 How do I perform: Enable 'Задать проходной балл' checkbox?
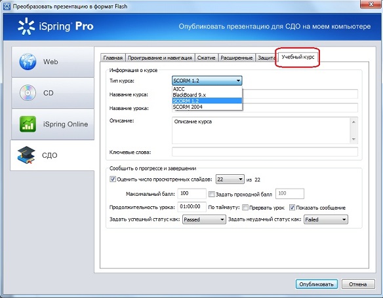pos(212,194)
